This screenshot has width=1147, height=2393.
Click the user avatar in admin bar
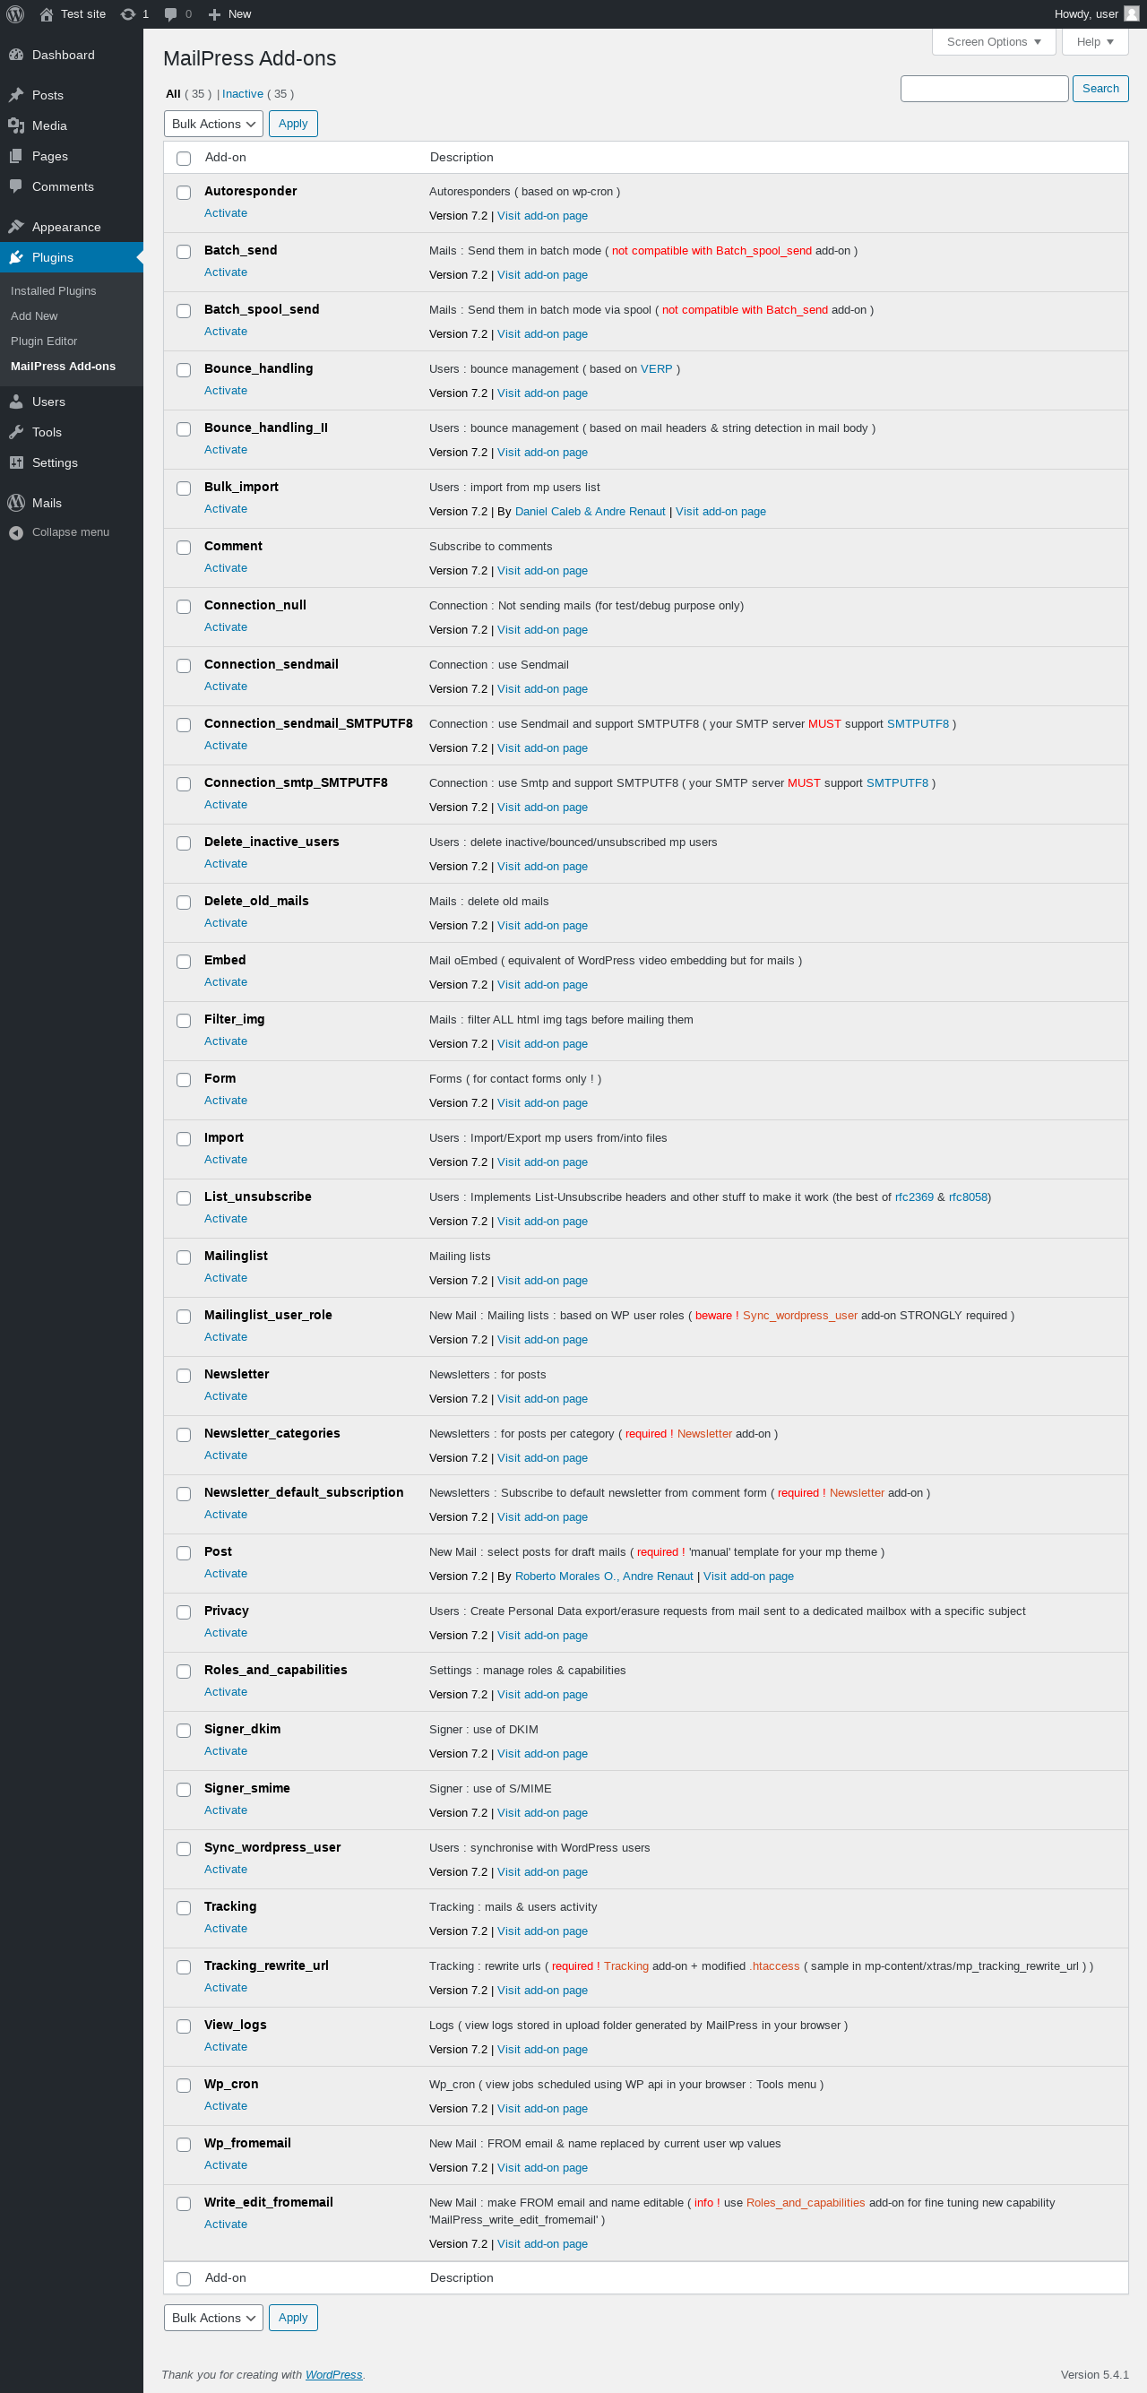(1131, 14)
